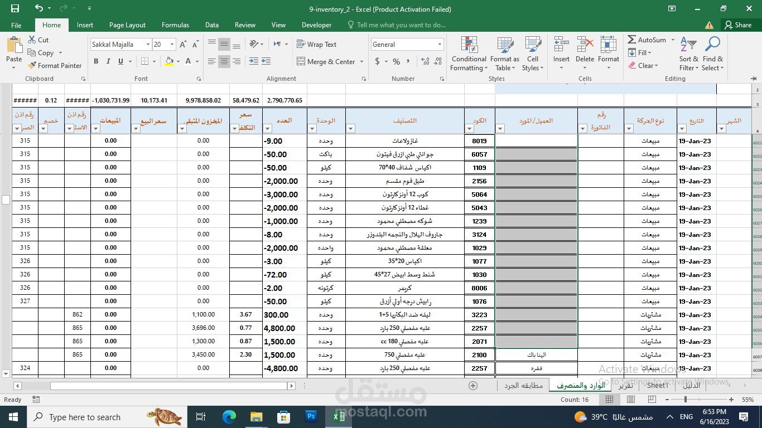Open the font size dropdown showing 20
Image resolution: width=762 pixels, height=428 pixels.
pos(172,44)
